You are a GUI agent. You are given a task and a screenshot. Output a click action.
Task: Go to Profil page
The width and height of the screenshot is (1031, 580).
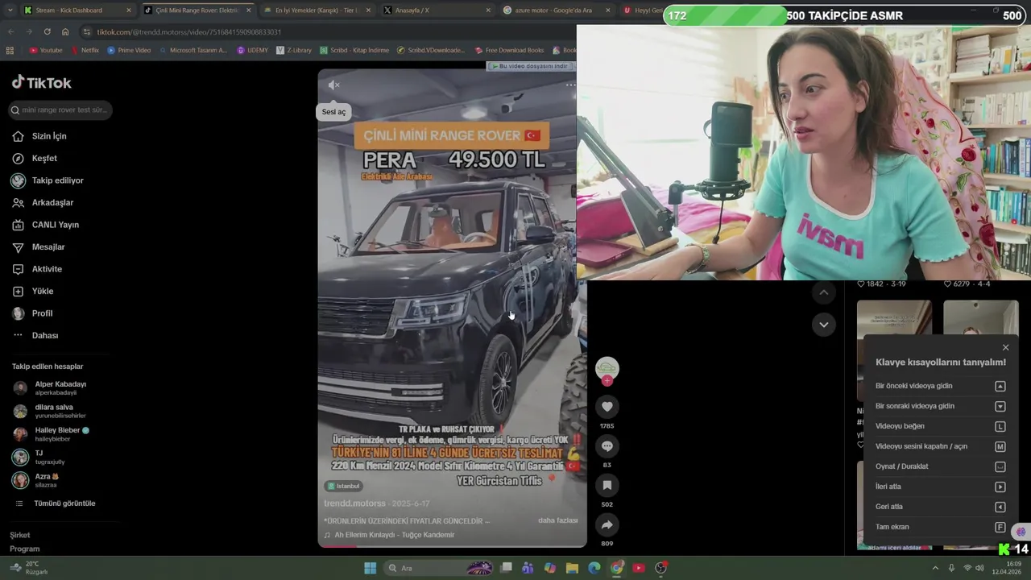coord(42,313)
